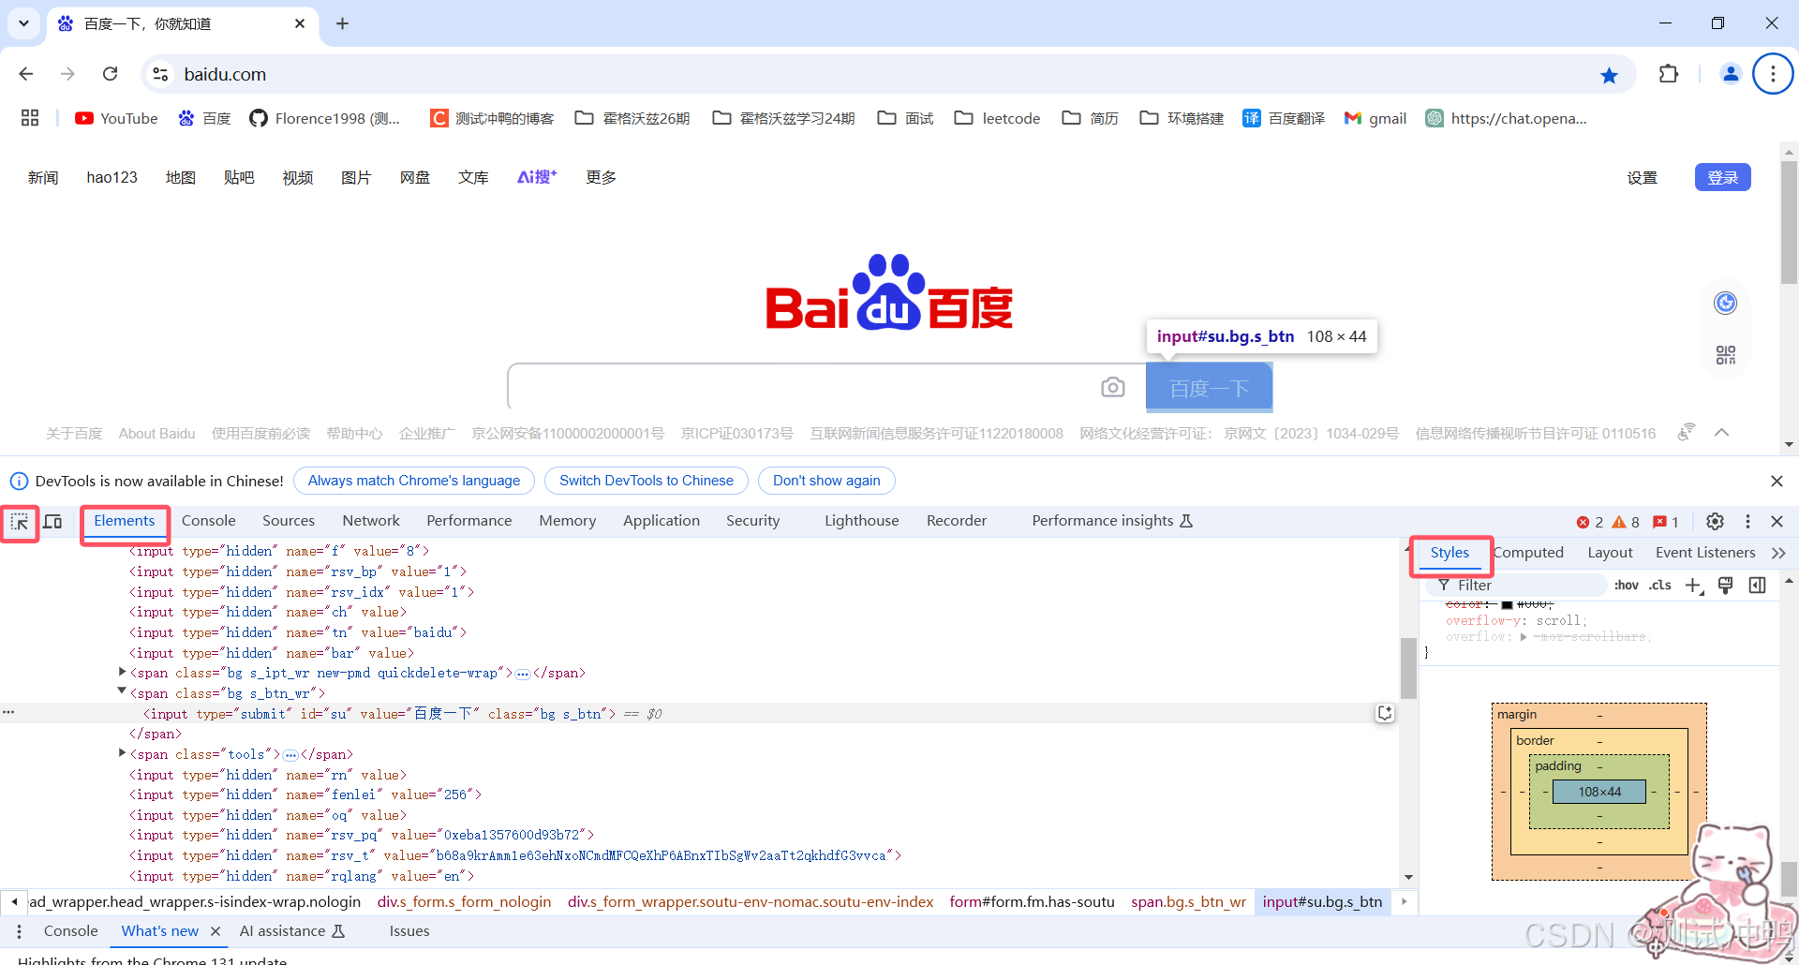Toggle the rendering emulations paintbrush icon
This screenshot has height=965, width=1799.
[1726, 586]
